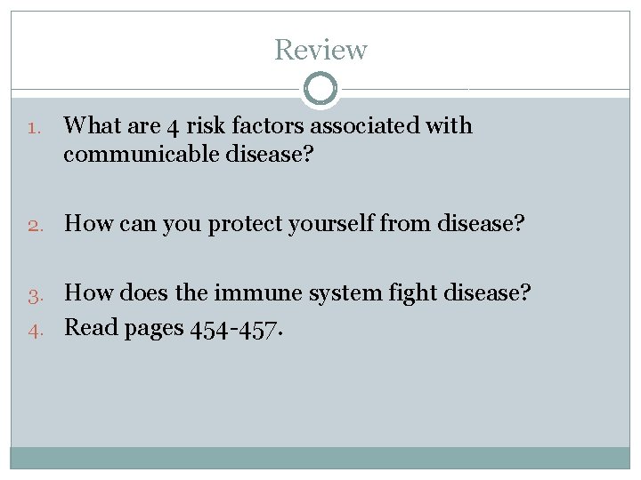
Task: Click the horizontal divider line right of circle
Action: coord(485,90)
